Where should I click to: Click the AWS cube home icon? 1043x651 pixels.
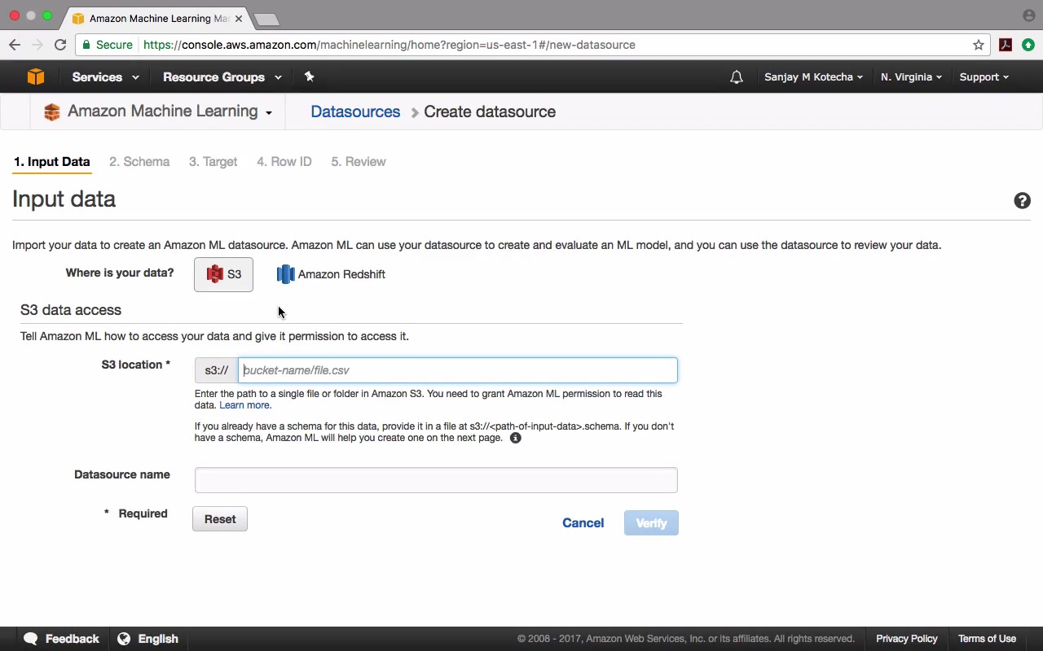pos(35,76)
